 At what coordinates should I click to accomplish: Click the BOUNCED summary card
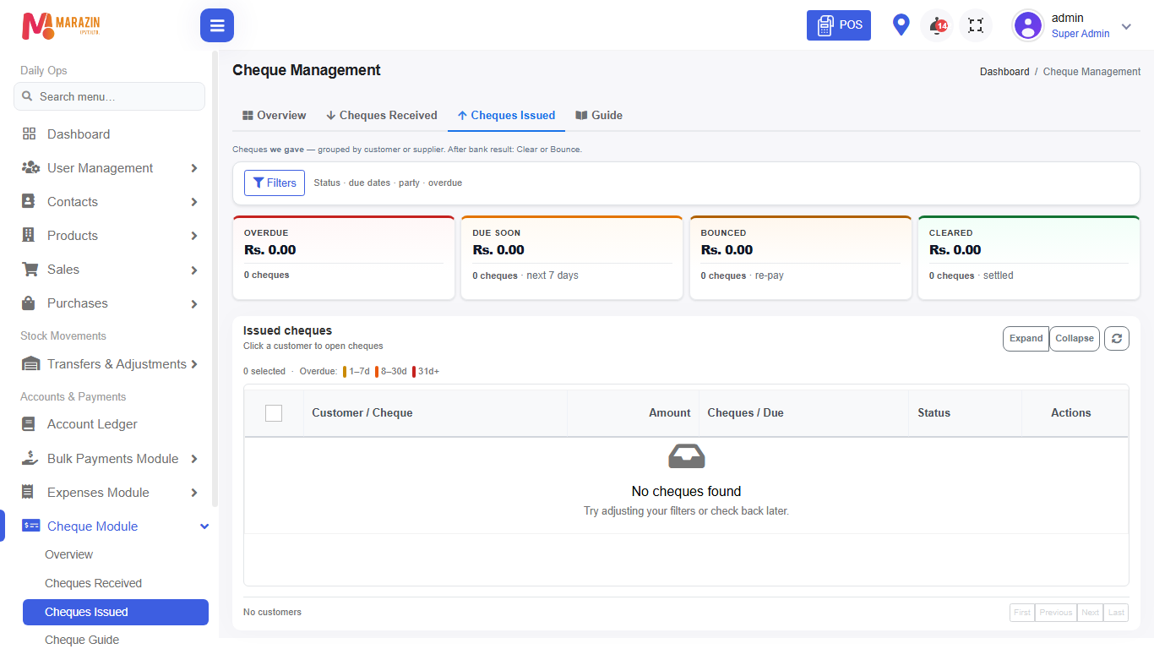[x=801, y=258]
